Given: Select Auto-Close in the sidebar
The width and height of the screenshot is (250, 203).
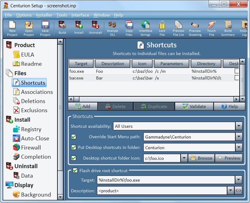Looking at the screenshot, I should pos(31,138).
